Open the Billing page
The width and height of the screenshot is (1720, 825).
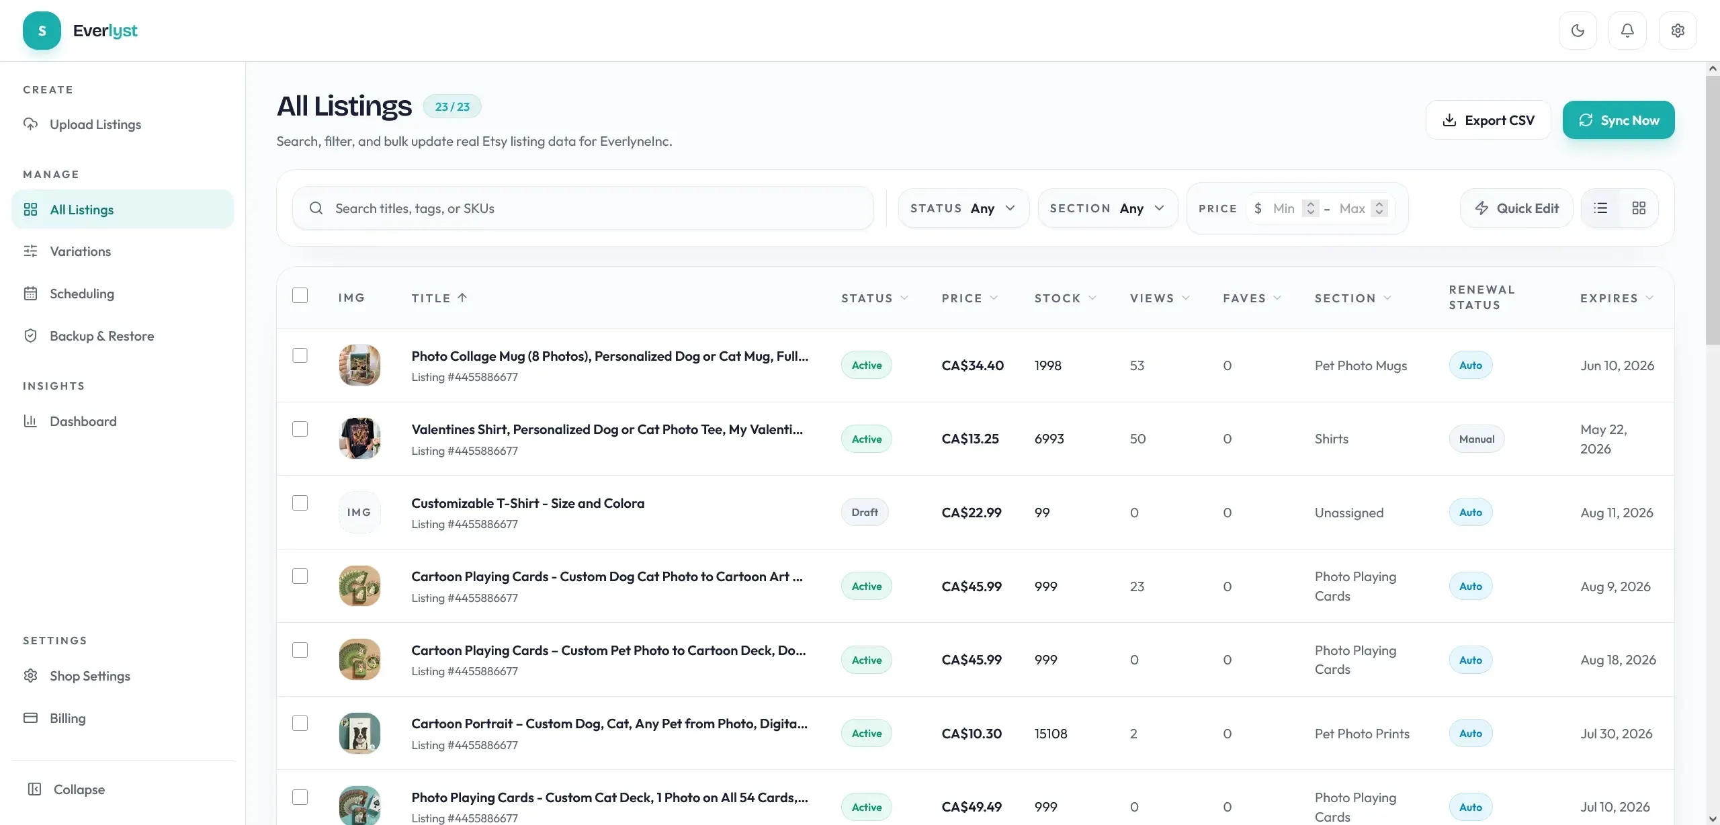point(122,718)
